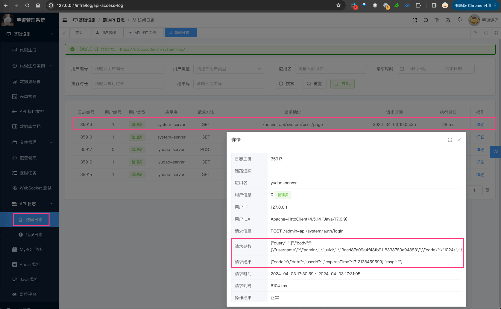The image size is (501, 309).
Task: Refresh the page with the circular arrow icon
Action: tap(486, 33)
